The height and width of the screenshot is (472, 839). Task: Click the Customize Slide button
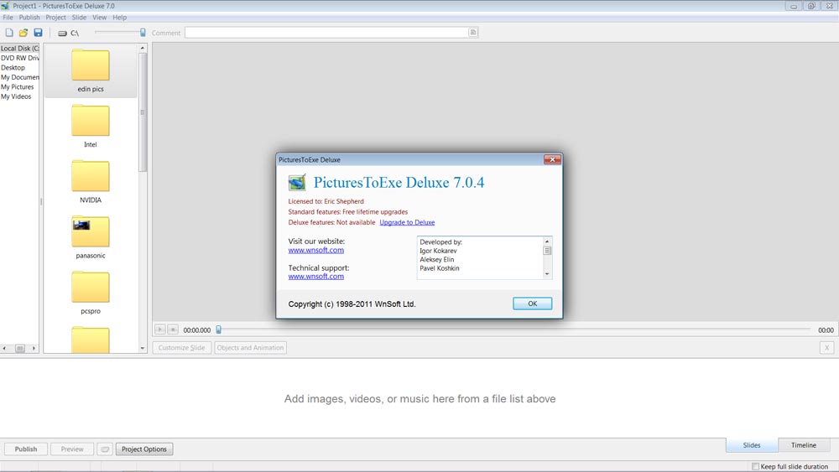click(x=181, y=347)
